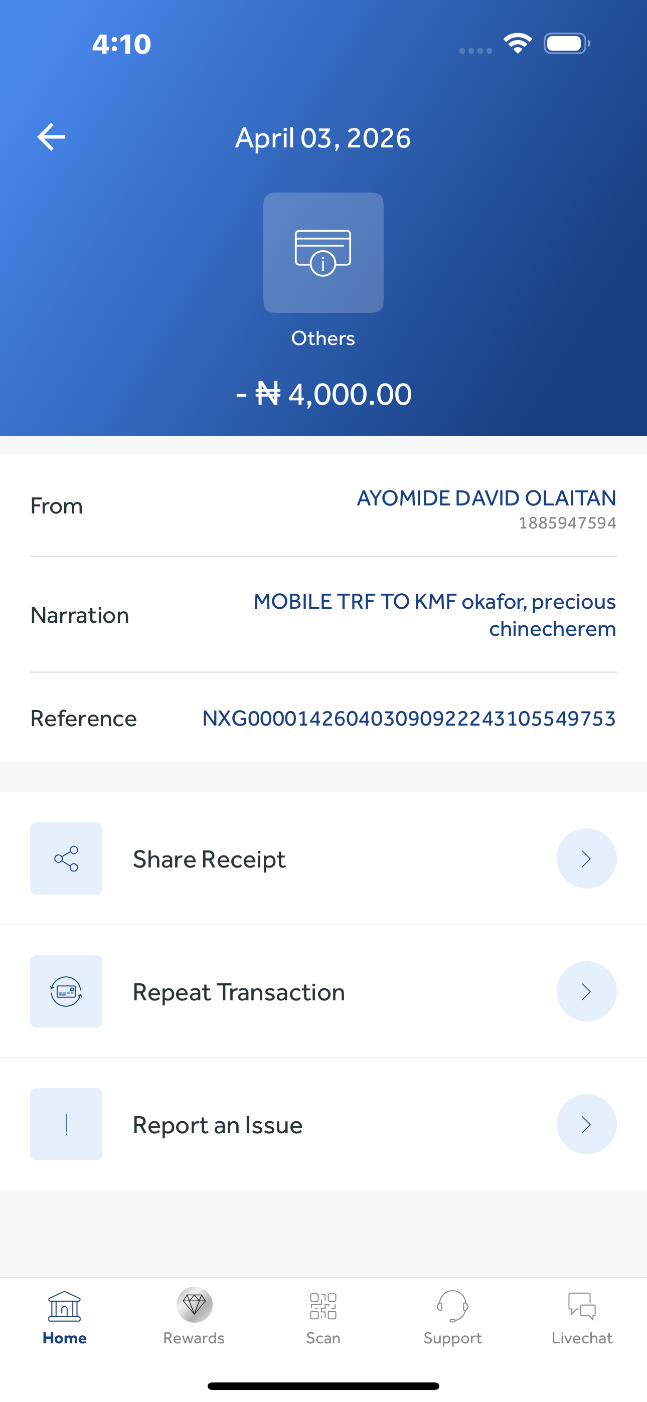The width and height of the screenshot is (647, 1402).
Task: Open Repeat Transaction via chevron arrow
Action: coord(586,991)
